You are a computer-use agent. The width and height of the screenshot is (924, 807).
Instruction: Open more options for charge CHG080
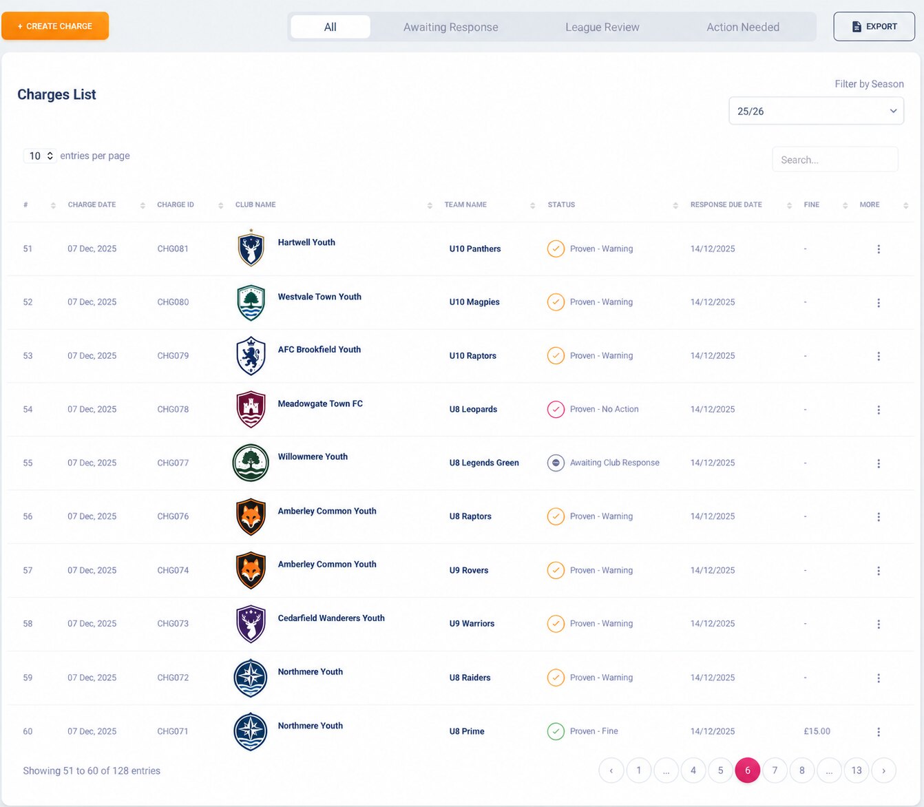pos(879,303)
